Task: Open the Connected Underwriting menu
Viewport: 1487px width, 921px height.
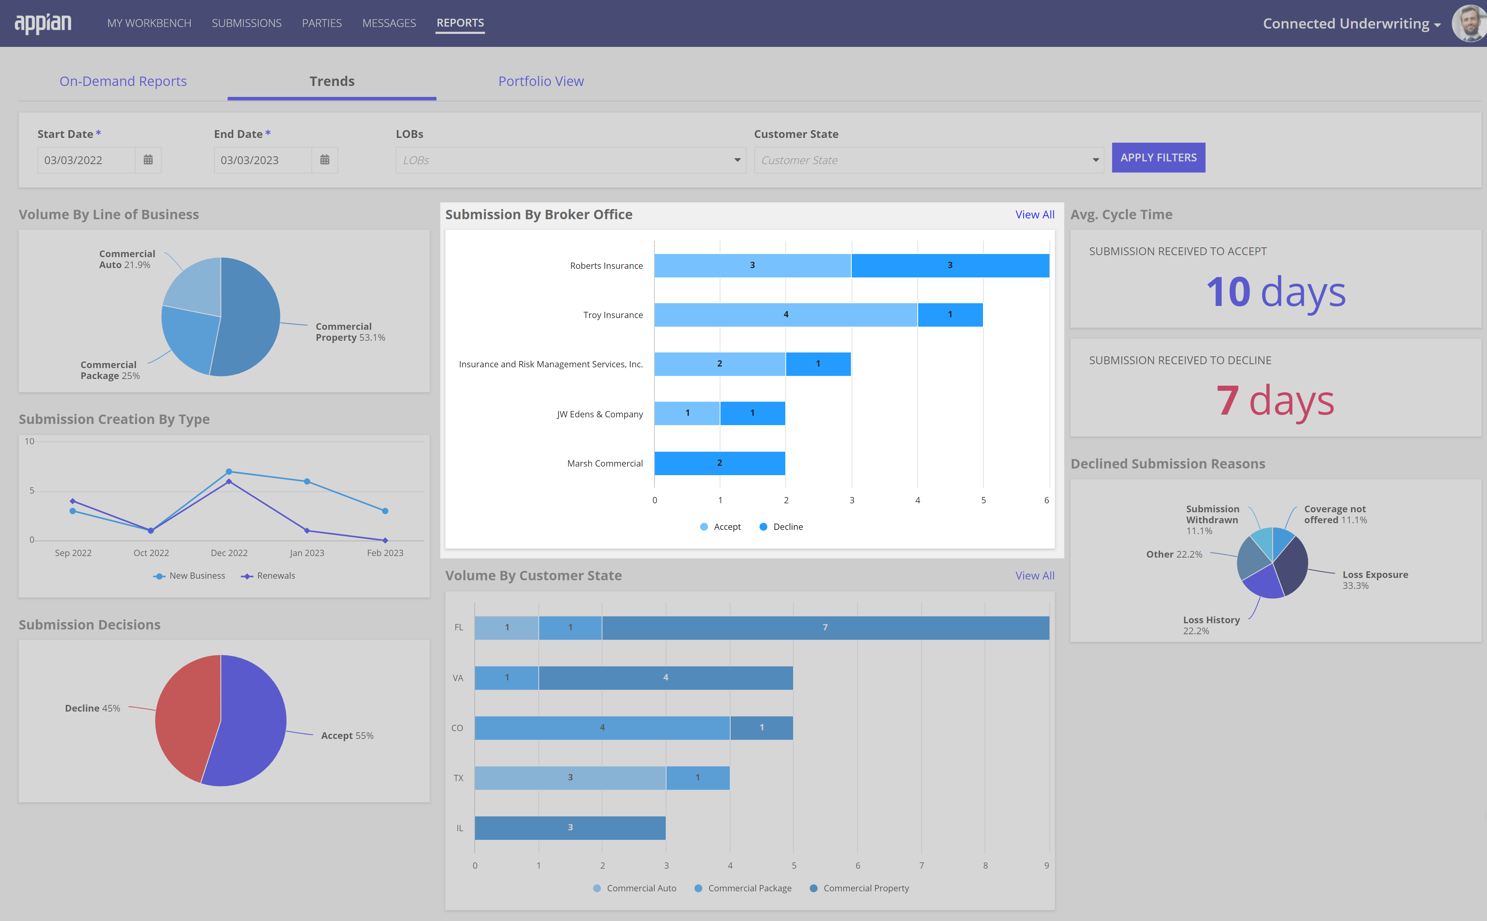Action: [x=1351, y=24]
